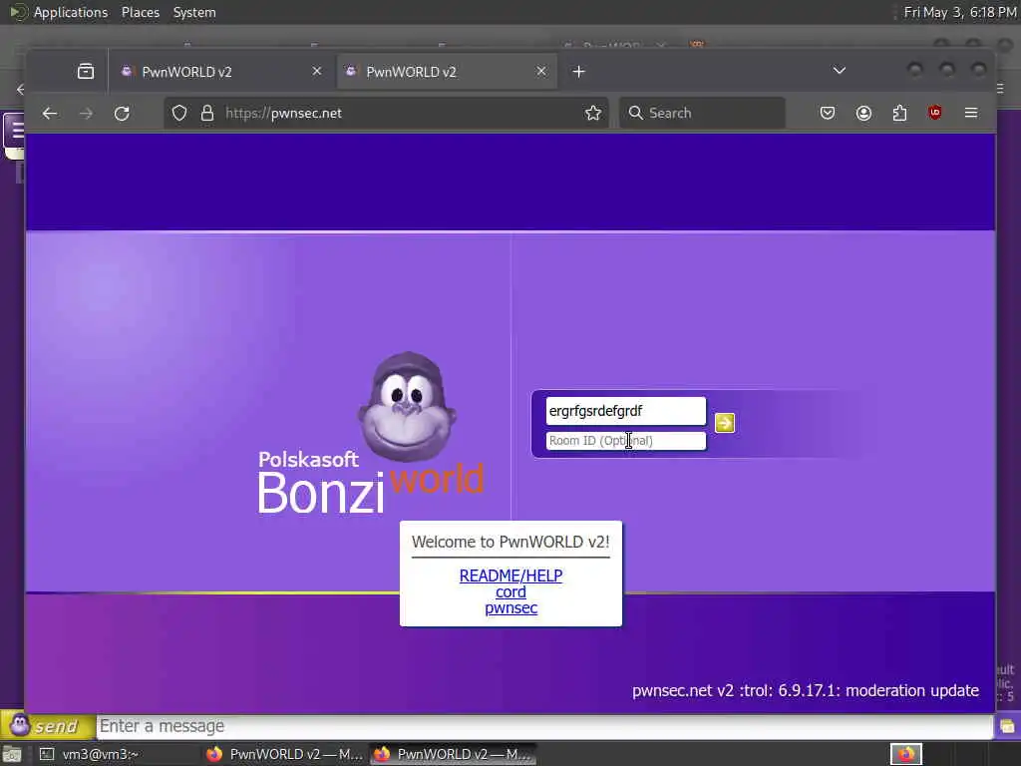
Task: Open the Pocket save icon
Action: click(828, 114)
